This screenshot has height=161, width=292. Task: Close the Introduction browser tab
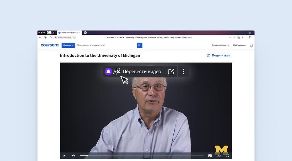coord(80,33)
